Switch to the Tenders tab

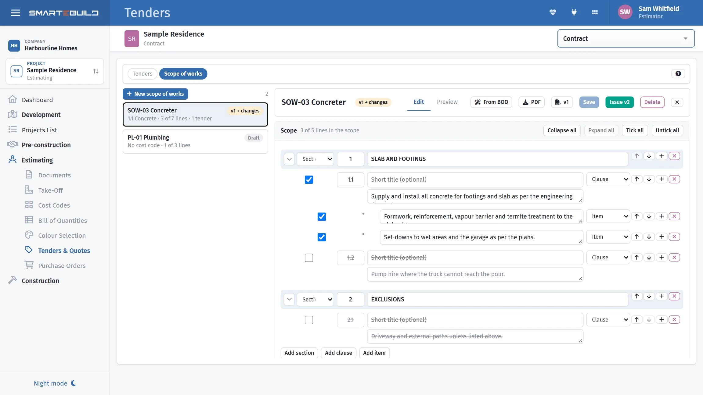coord(142,73)
